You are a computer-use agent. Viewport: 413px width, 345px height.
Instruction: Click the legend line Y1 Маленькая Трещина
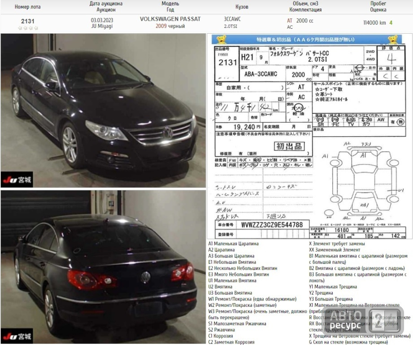[333, 287]
